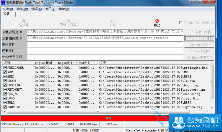Click the Download (下载) toolbar icon
Viewport: 222px width, 132px height.
pos(113,21)
